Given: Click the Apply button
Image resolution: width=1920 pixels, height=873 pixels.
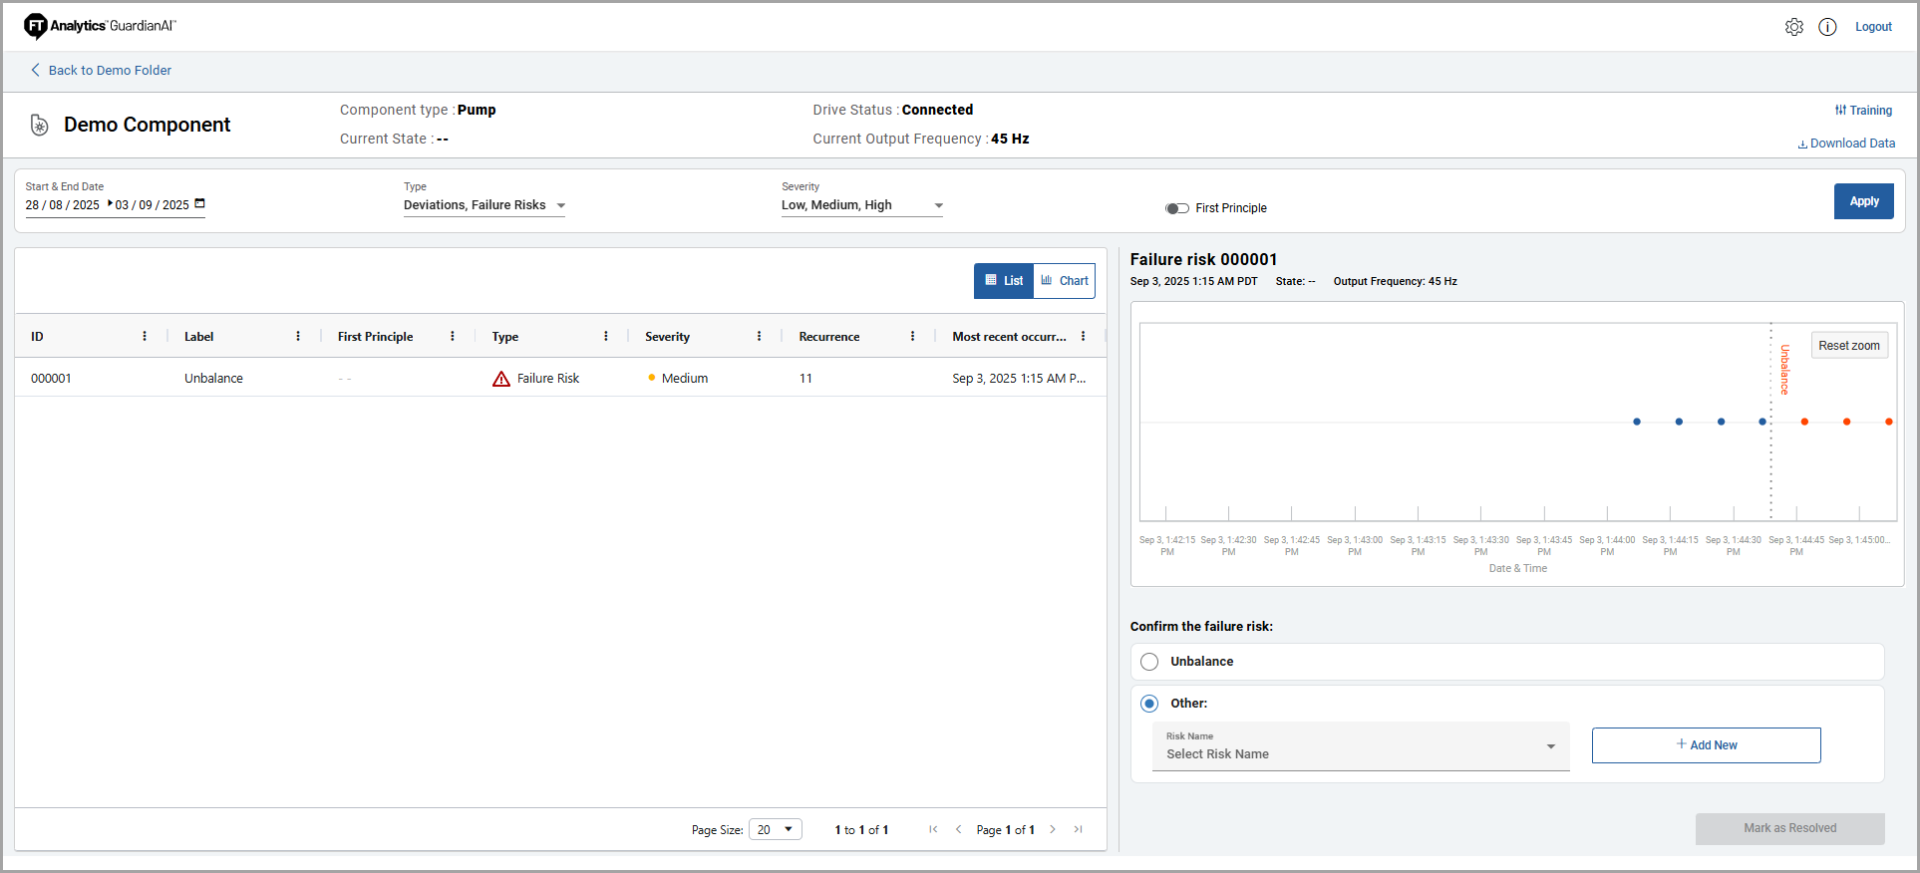Looking at the screenshot, I should [1863, 201].
